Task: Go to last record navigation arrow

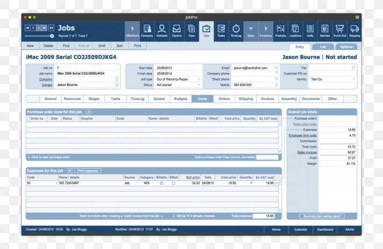Action: coord(44,28)
